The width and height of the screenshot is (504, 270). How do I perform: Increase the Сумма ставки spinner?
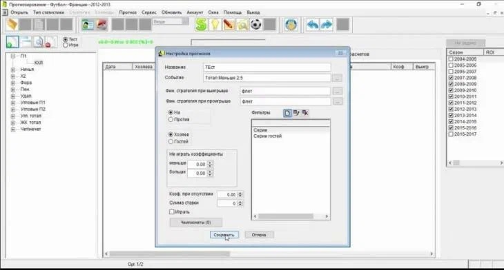240,202
